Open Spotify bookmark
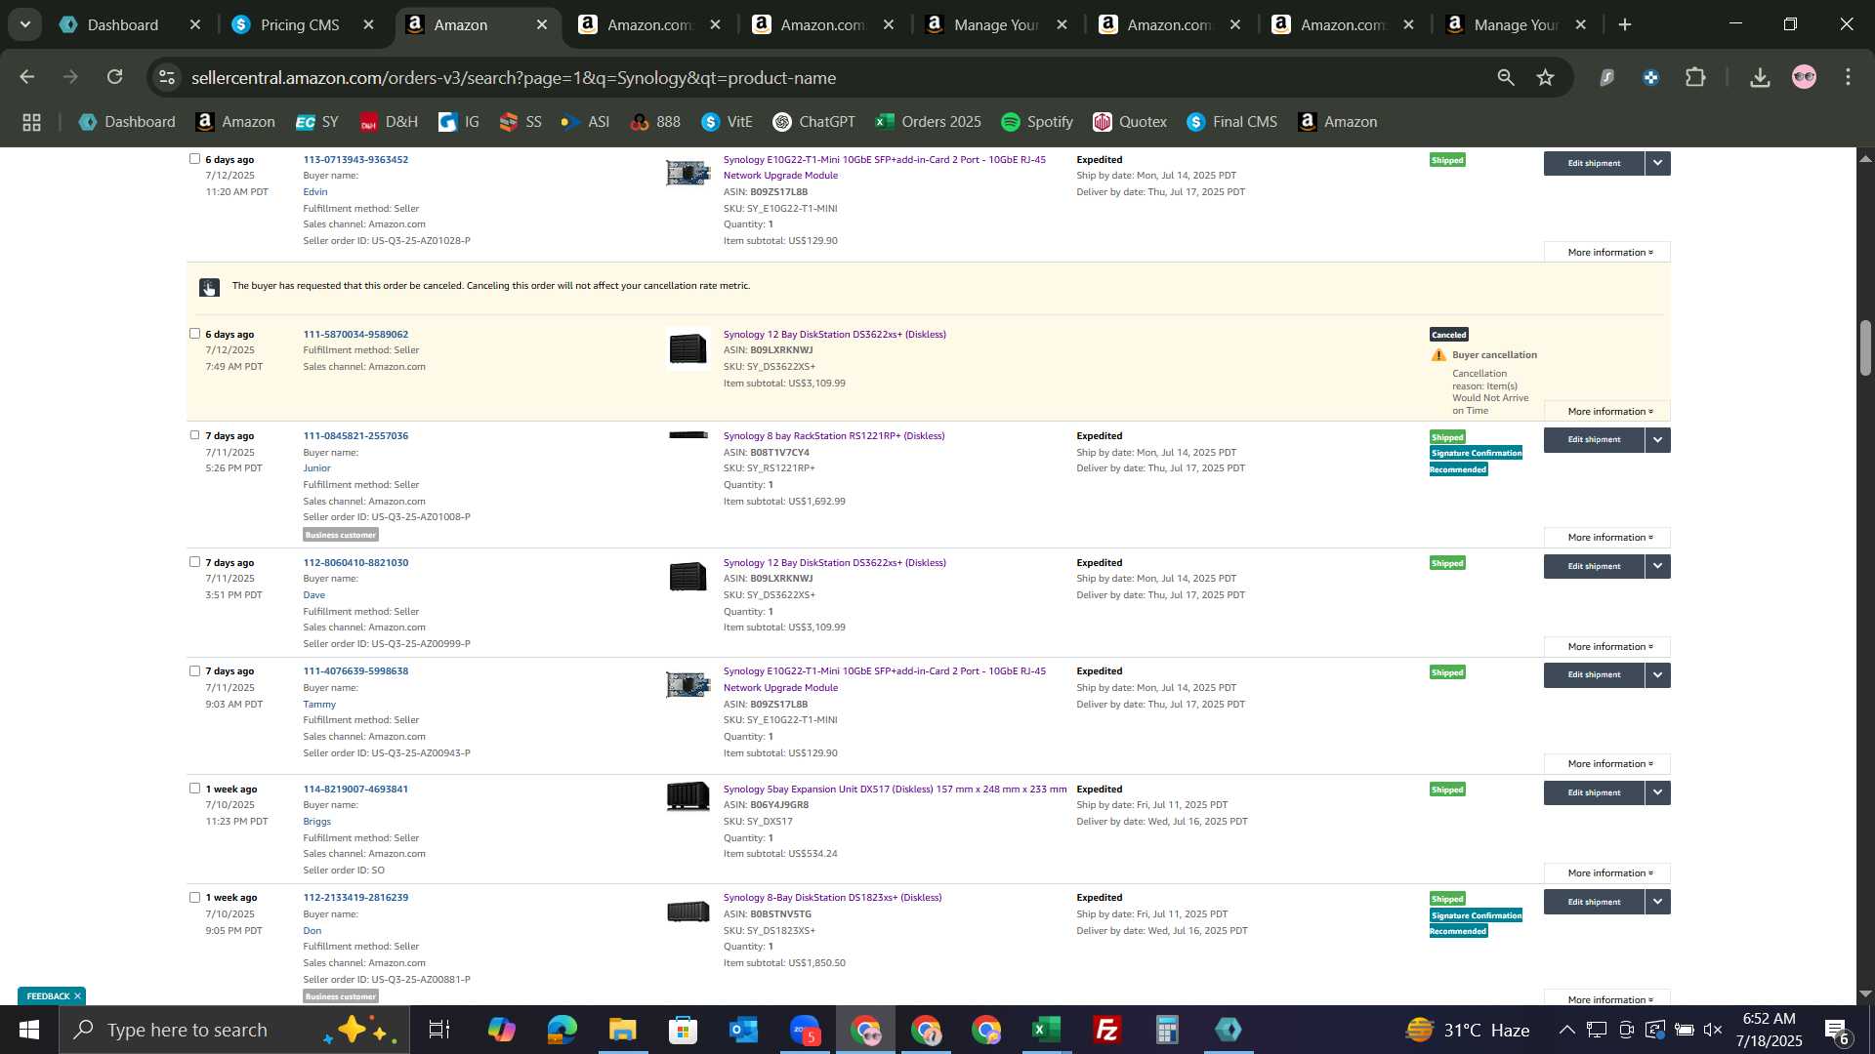 click(x=1037, y=122)
